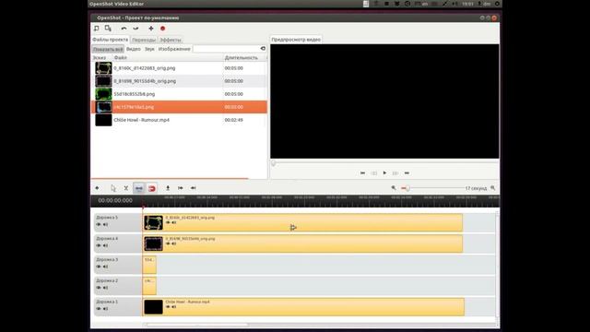The height and width of the screenshot is (332, 590).
Task: Undo the last action with the undo arrow
Action: click(x=124, y=29)
